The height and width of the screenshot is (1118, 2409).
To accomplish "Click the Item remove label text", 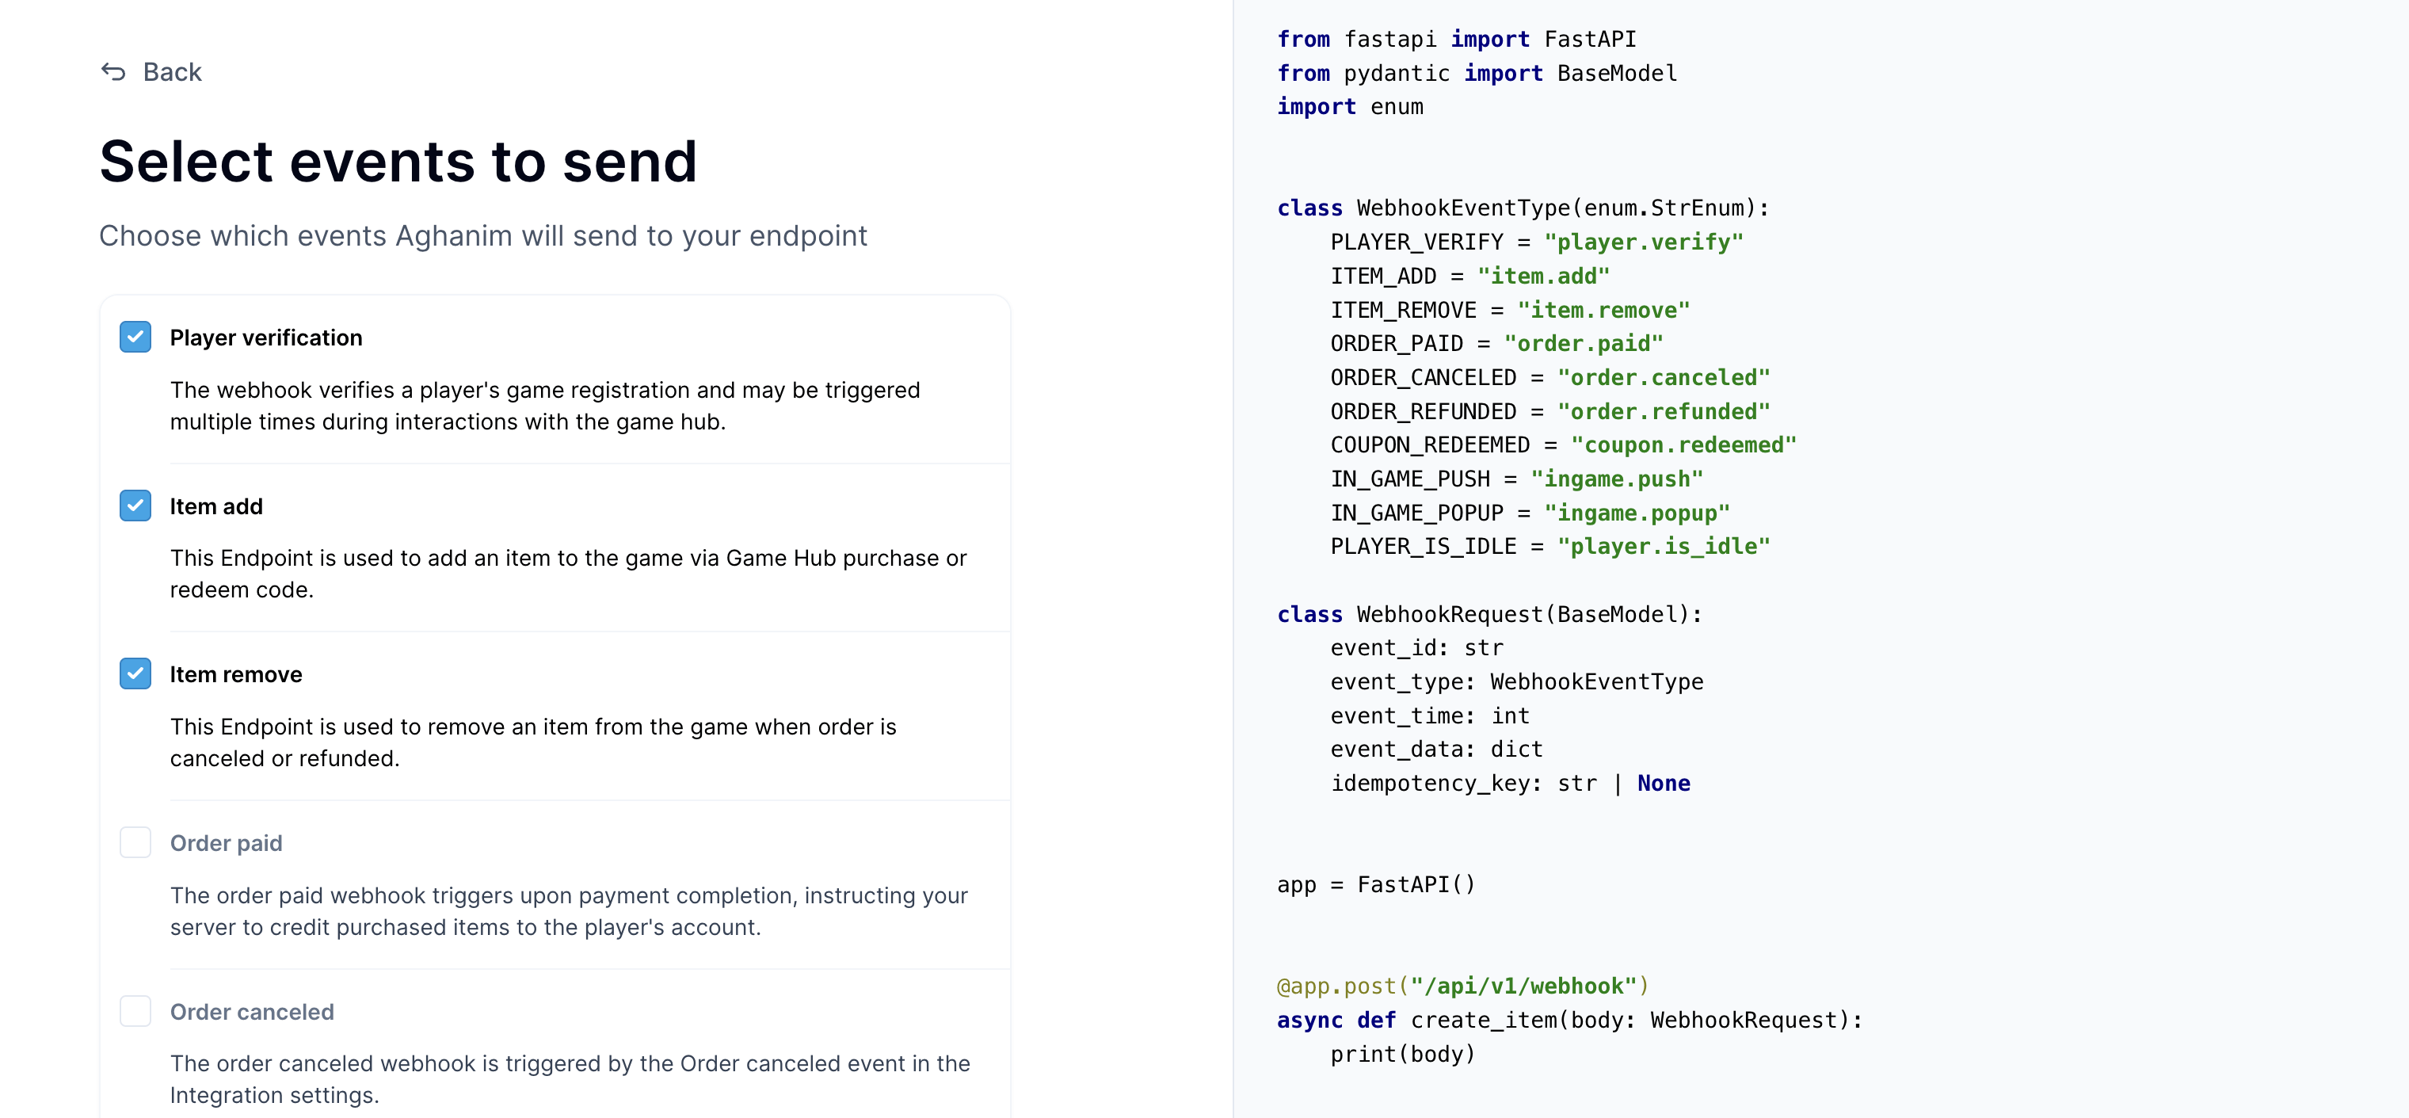I will pos(235,673).
